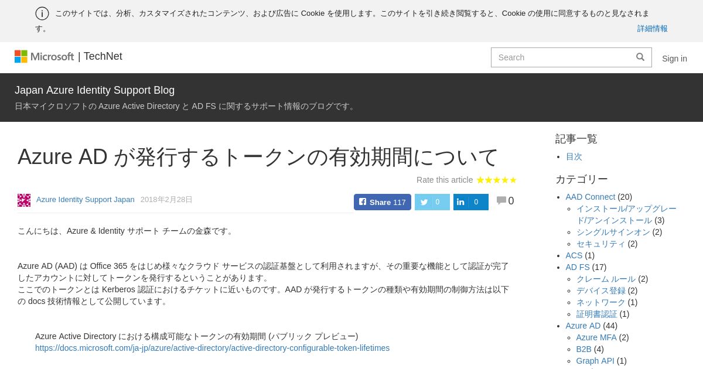Click the Microsoft logo

(x=45, y=56)
